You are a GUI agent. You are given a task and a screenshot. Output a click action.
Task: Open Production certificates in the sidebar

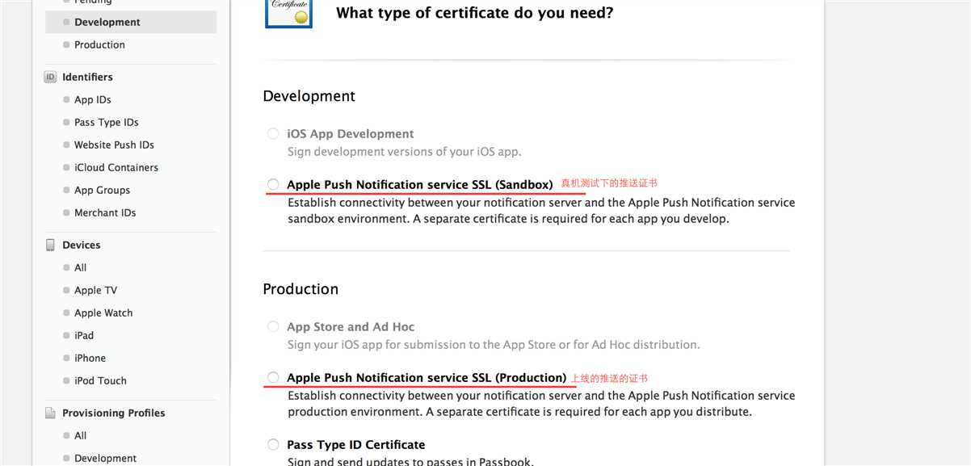[x=99, y=45]
